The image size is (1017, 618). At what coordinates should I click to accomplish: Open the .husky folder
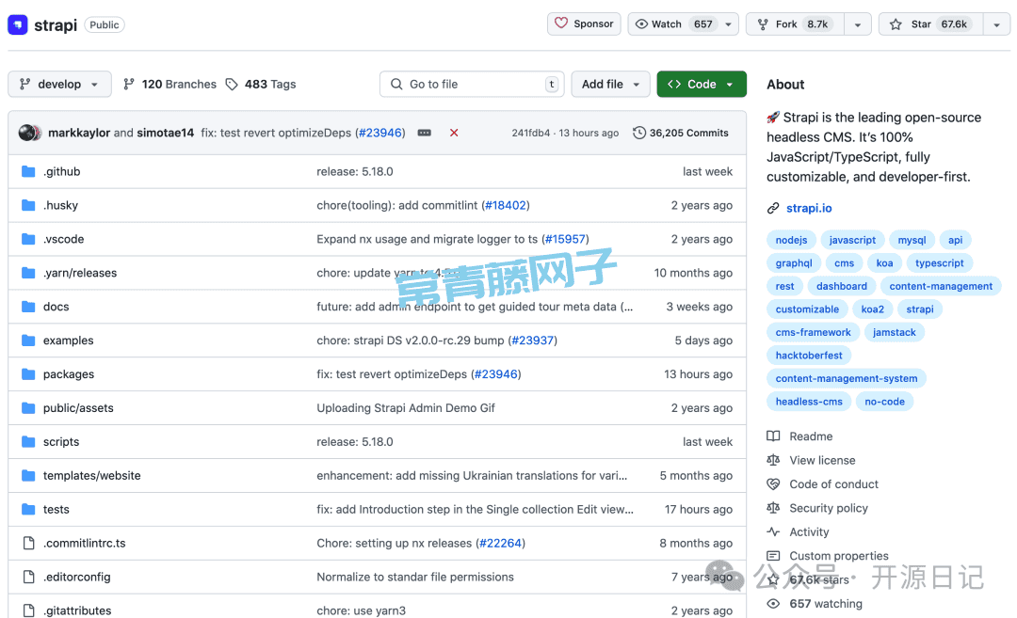(60, 205)
